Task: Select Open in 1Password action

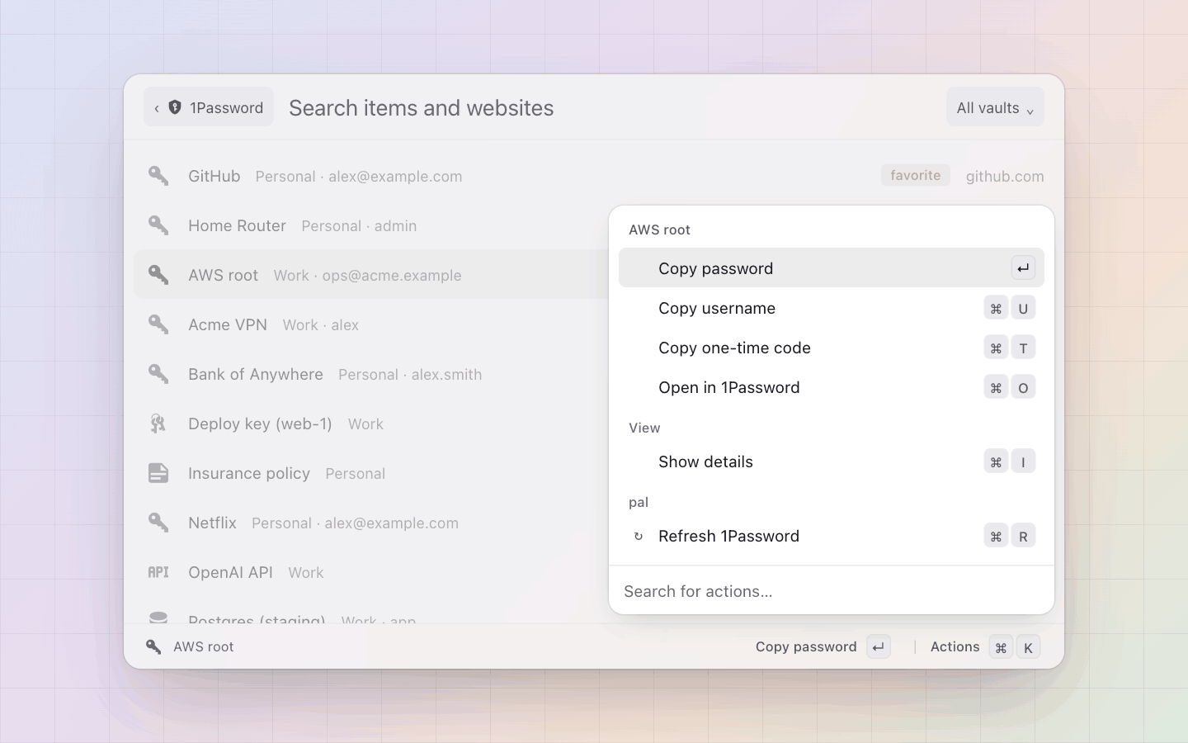Action: 832,387
